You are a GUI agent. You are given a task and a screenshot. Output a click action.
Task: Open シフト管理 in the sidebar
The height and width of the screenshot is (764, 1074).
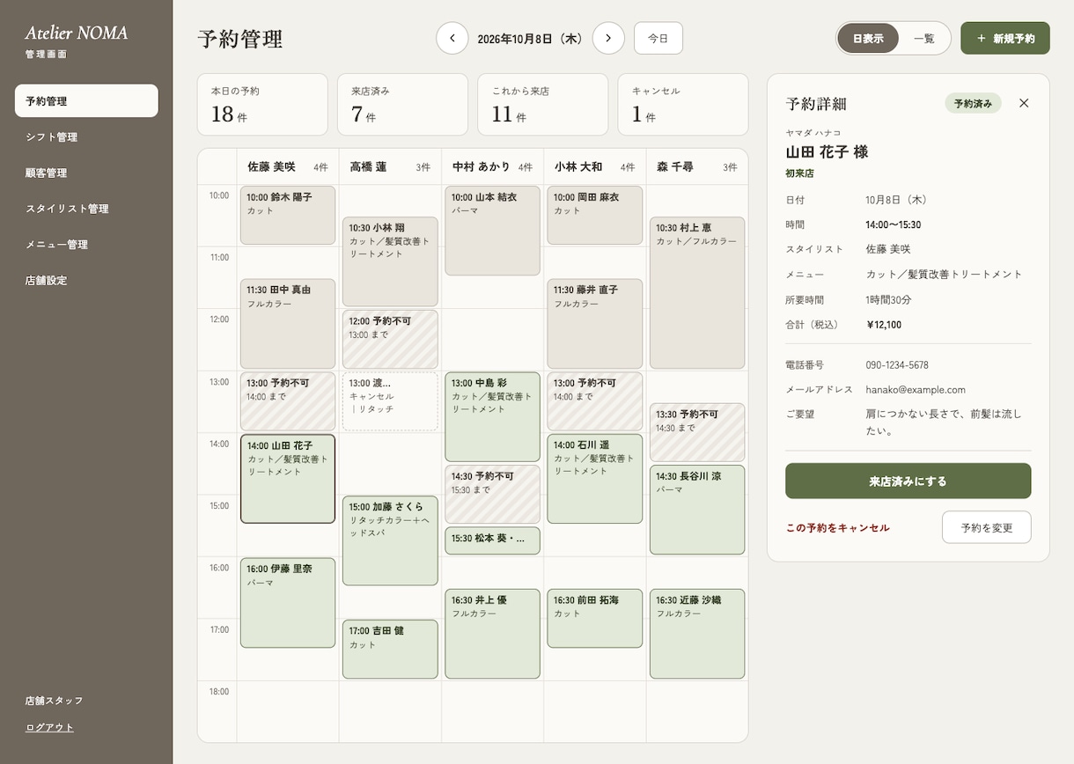tap(86, 137)
